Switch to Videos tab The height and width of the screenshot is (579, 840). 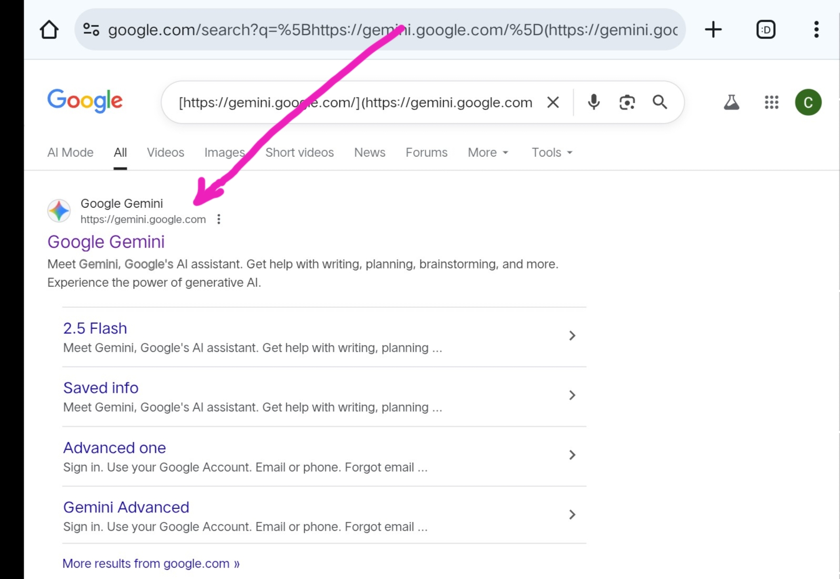click(166, 153)
